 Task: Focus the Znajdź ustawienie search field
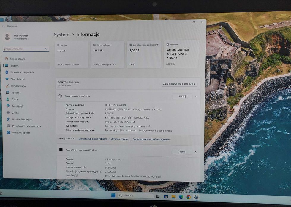[26, 49]
